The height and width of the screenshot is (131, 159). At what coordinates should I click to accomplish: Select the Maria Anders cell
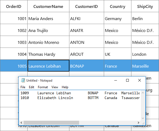[48, 18]
